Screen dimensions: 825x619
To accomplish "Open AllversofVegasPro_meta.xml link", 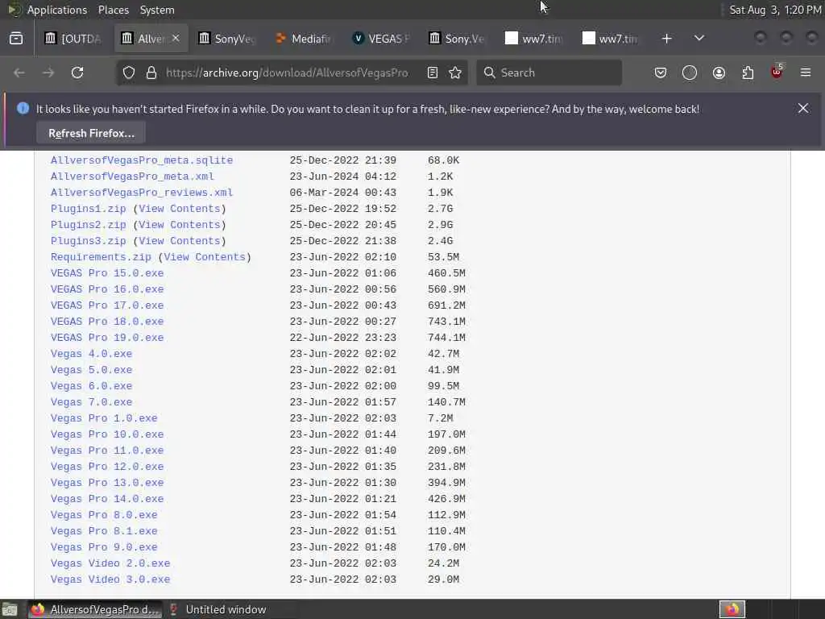I will click(x=132, y=177).
